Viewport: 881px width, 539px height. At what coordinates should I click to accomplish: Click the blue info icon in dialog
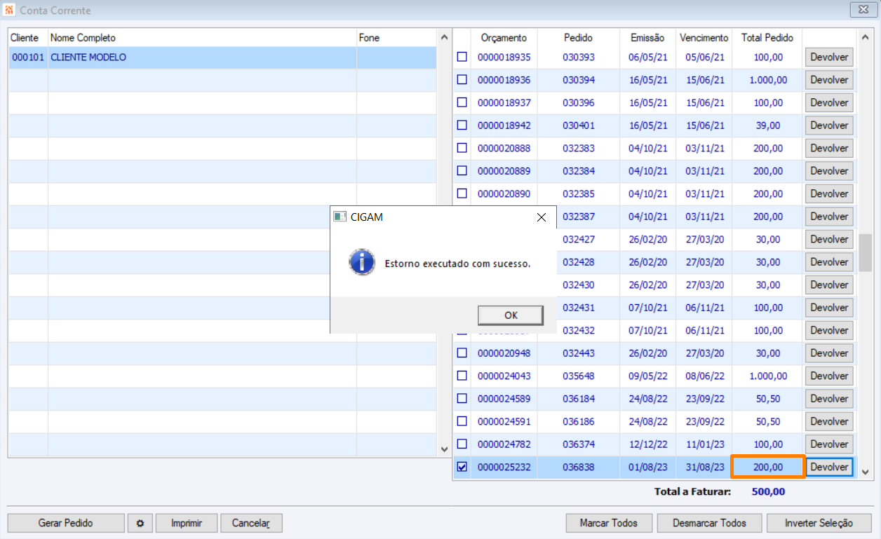[362, 263]
